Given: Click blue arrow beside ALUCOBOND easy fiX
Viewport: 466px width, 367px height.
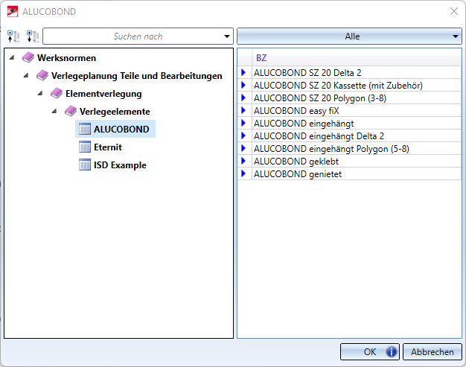Looking at the screenshot, I should click(243, 110).
